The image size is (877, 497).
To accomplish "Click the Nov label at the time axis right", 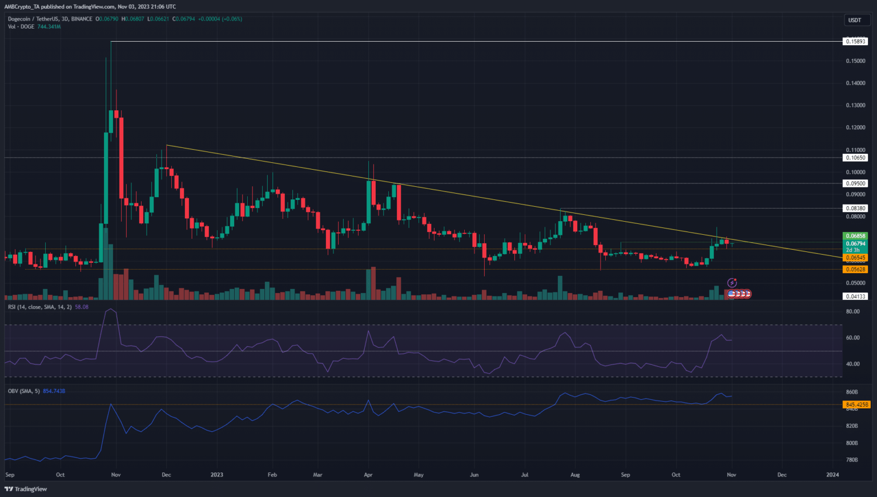I will 731,475.
